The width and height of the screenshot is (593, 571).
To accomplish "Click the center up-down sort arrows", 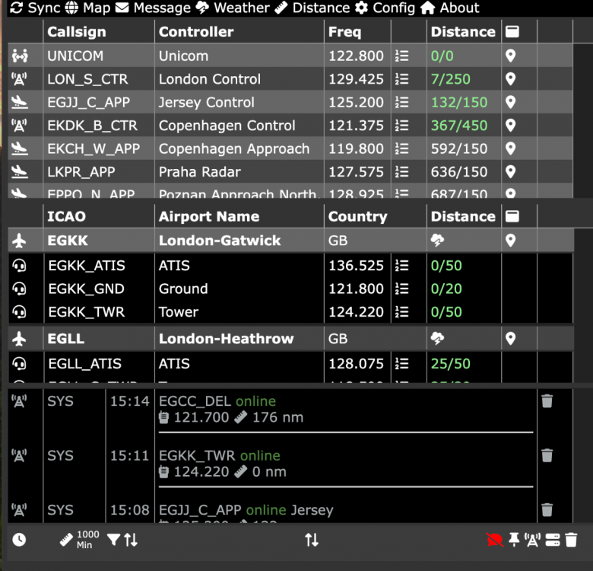I will 312,540.
